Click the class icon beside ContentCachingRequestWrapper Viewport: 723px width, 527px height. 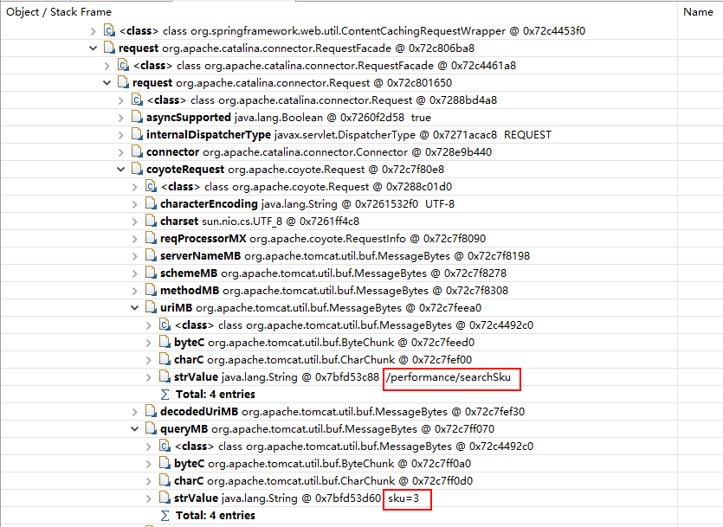[x=110, y=30]
